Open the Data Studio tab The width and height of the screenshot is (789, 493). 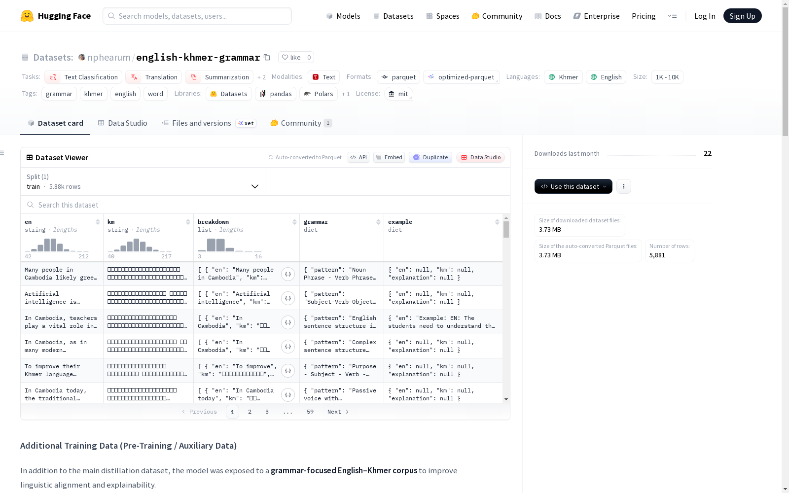[122, 123]
